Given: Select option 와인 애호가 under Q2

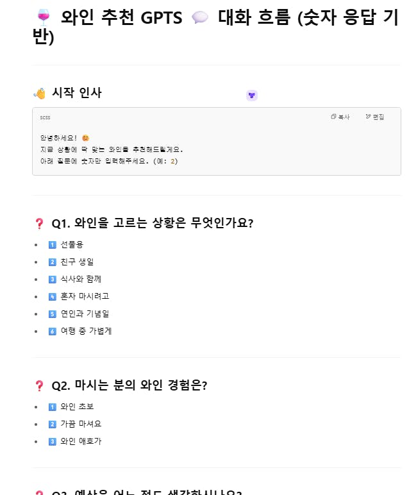Looking at the screenshot, I should 81,441.
